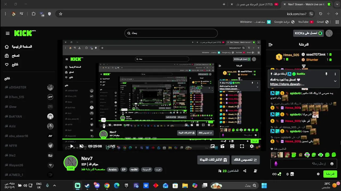Open followed channel uDISASTER
This screenshot has height=191, width=341.
[x=29, y=87]
